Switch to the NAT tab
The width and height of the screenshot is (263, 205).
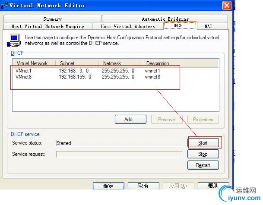pyautogui.click(x=212, y=26)
